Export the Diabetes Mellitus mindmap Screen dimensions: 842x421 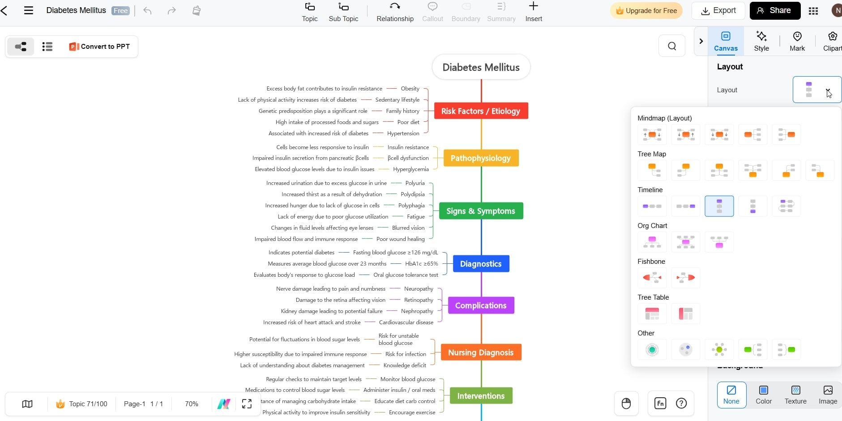pos(718,10)
